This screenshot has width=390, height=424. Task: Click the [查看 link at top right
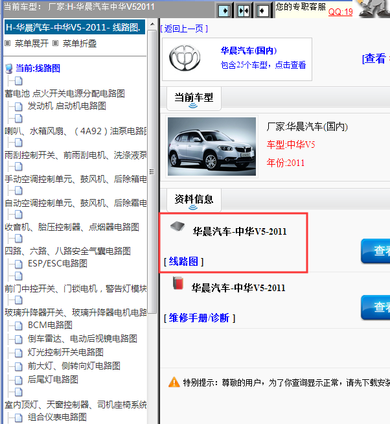374,58
